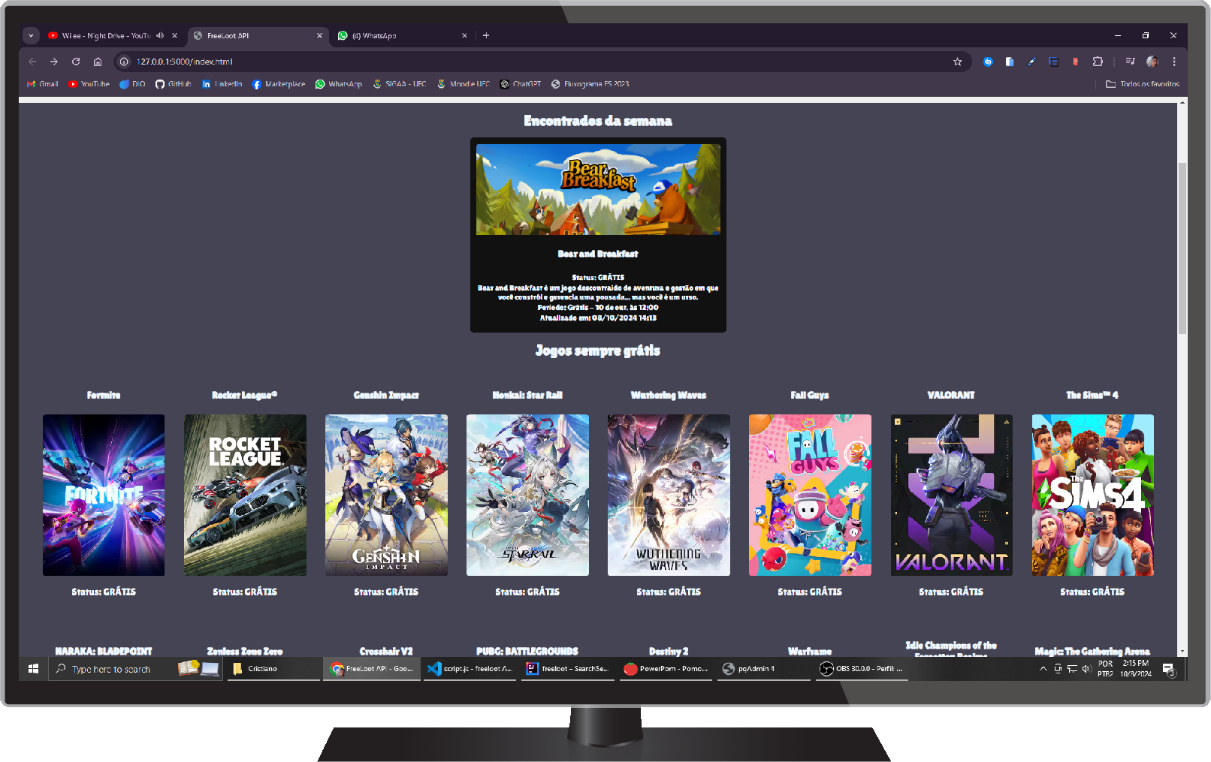The width and height of the screenshot is (1211, 762).
Task: Click the Honkai: Star Rail cover image
Action: coord(527,495)
